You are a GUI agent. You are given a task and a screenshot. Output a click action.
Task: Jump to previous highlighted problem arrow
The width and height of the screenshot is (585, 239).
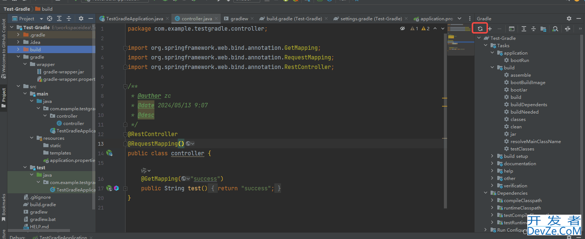435,28
